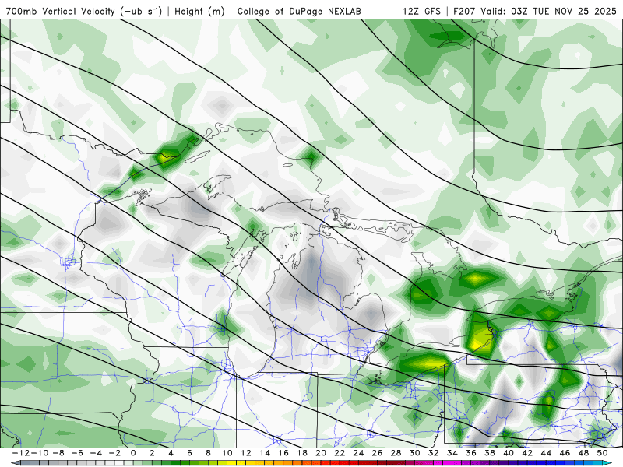Click the '-12' colorbar tick label

(x=21, y=453)
